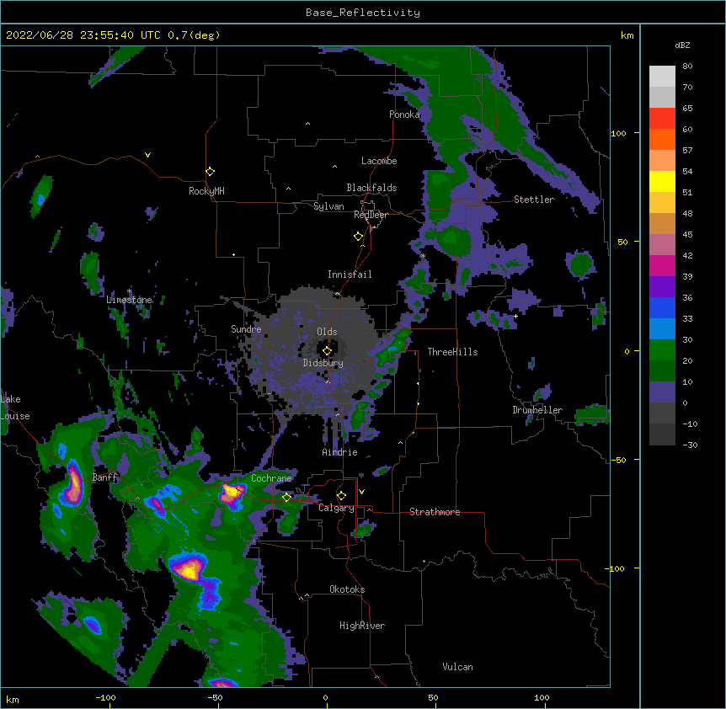726x709 pixels.
Task: Click the RockyMH label
Action: pos(206,191)
